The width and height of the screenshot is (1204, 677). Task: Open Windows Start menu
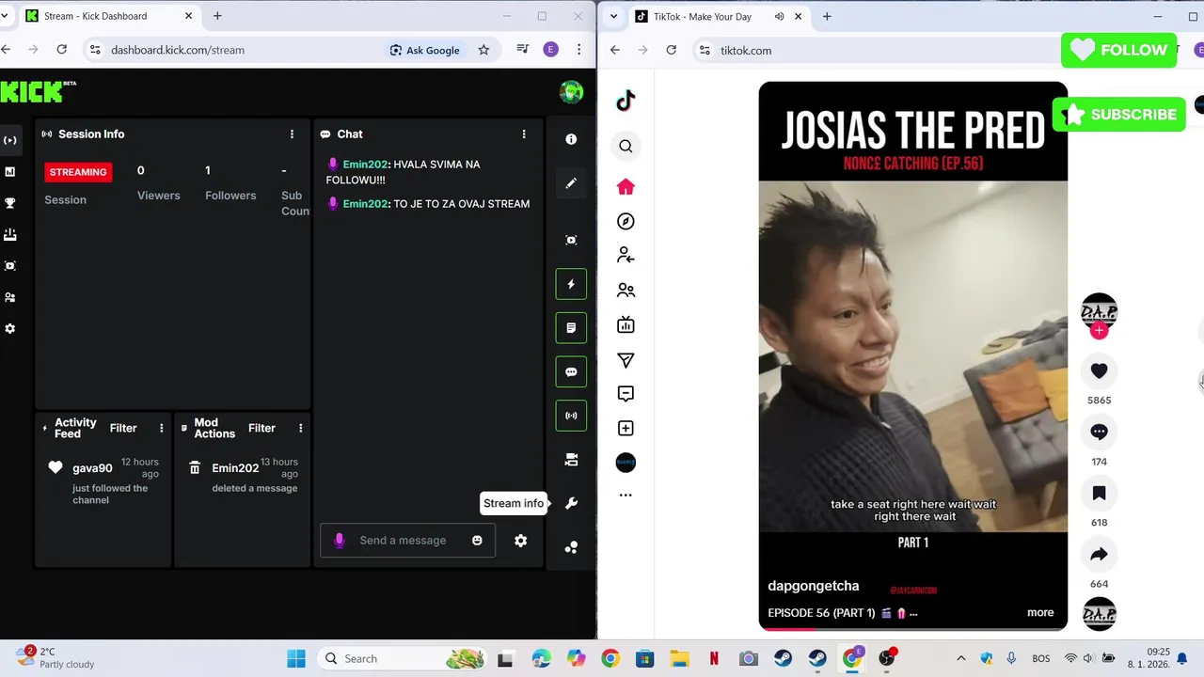(x=296, y=658)
